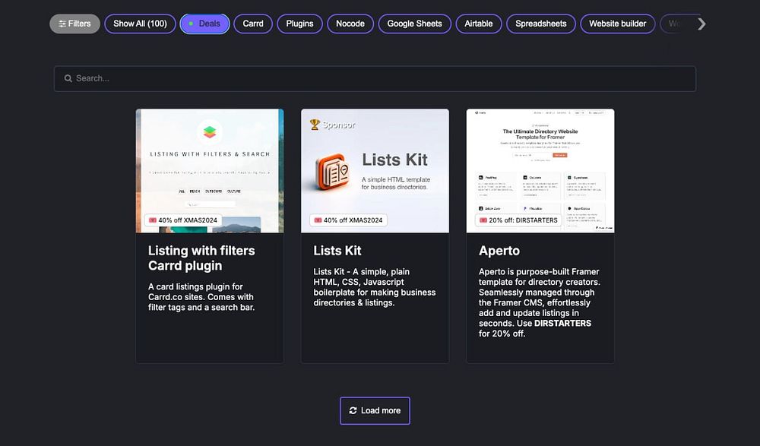
Task: Toggle the Deals filter pill
Action: (204, 24)
